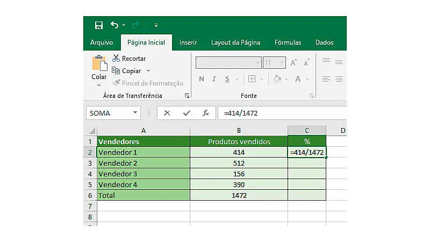Click the align left icon

tap(326, 79)
